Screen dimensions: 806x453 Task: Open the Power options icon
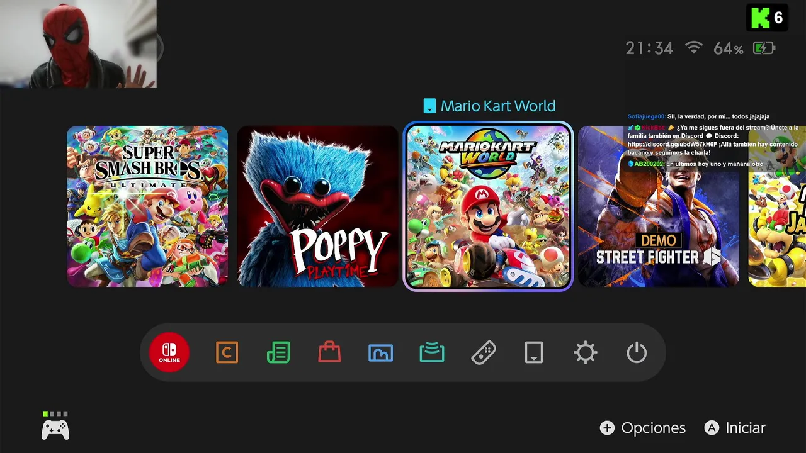637,352
